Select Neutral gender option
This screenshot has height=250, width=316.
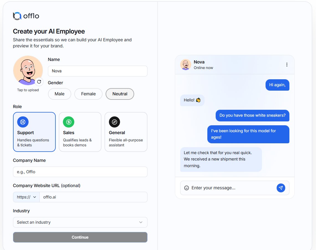click(x=120, y=94)
